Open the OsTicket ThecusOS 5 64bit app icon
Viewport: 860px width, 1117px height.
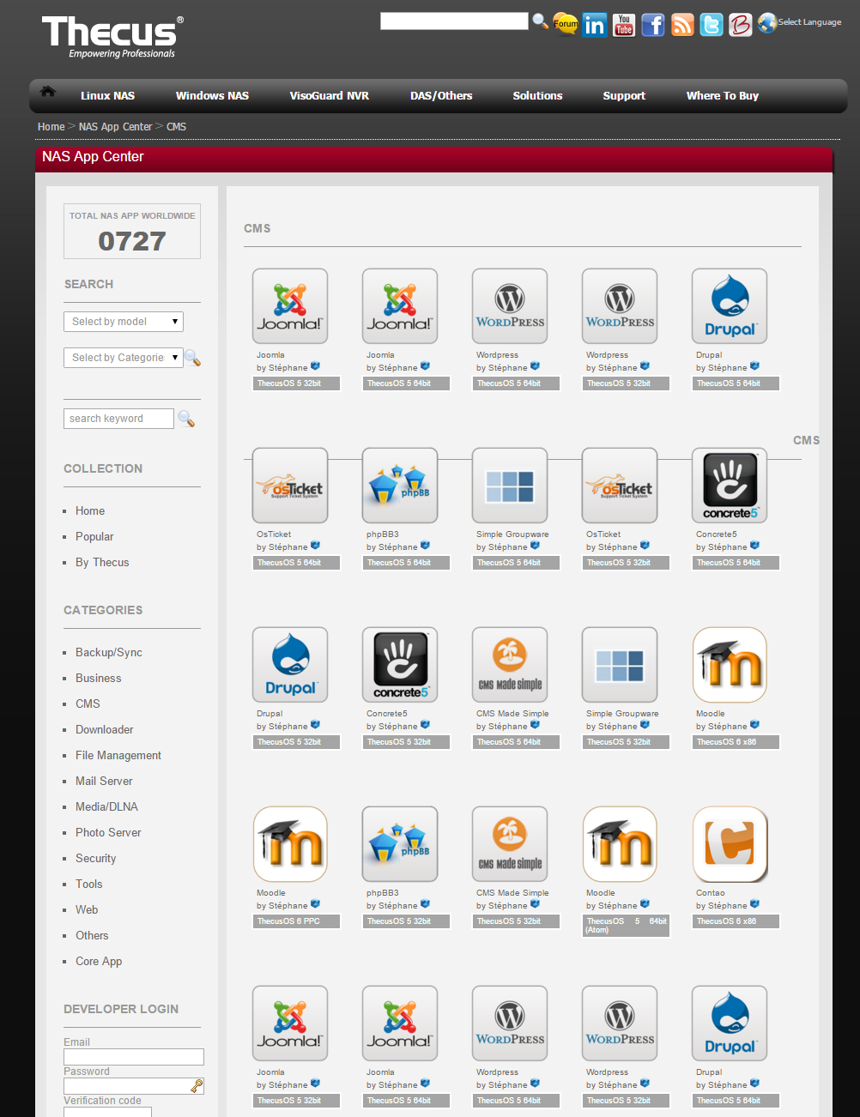290,486
